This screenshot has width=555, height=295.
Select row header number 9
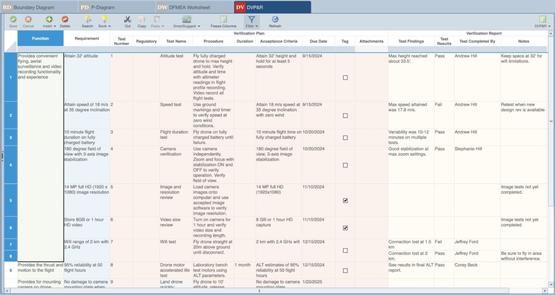pyautogui.click(x=11, y=271)
